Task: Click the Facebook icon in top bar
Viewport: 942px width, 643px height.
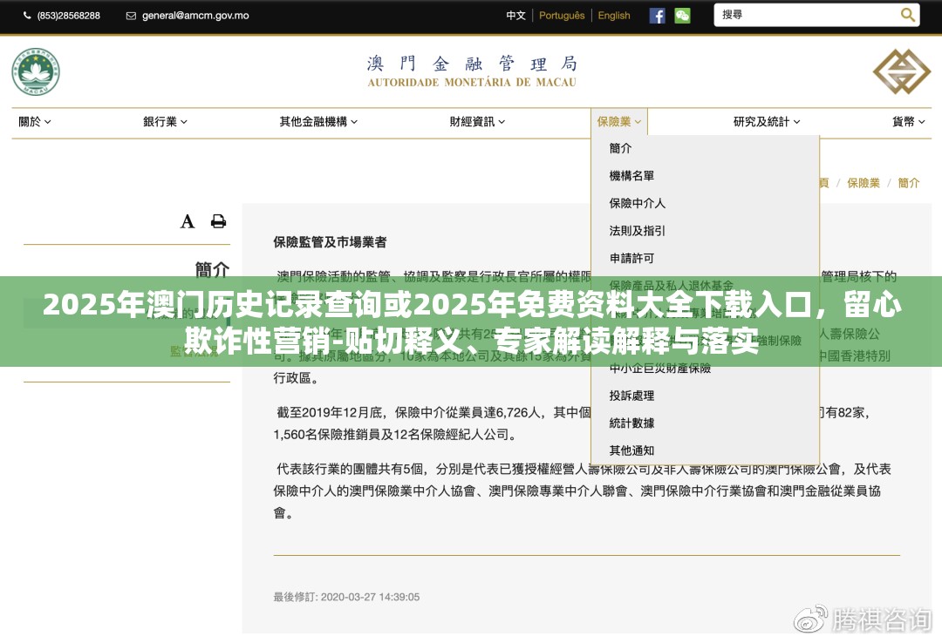Action: pos(658,16)
